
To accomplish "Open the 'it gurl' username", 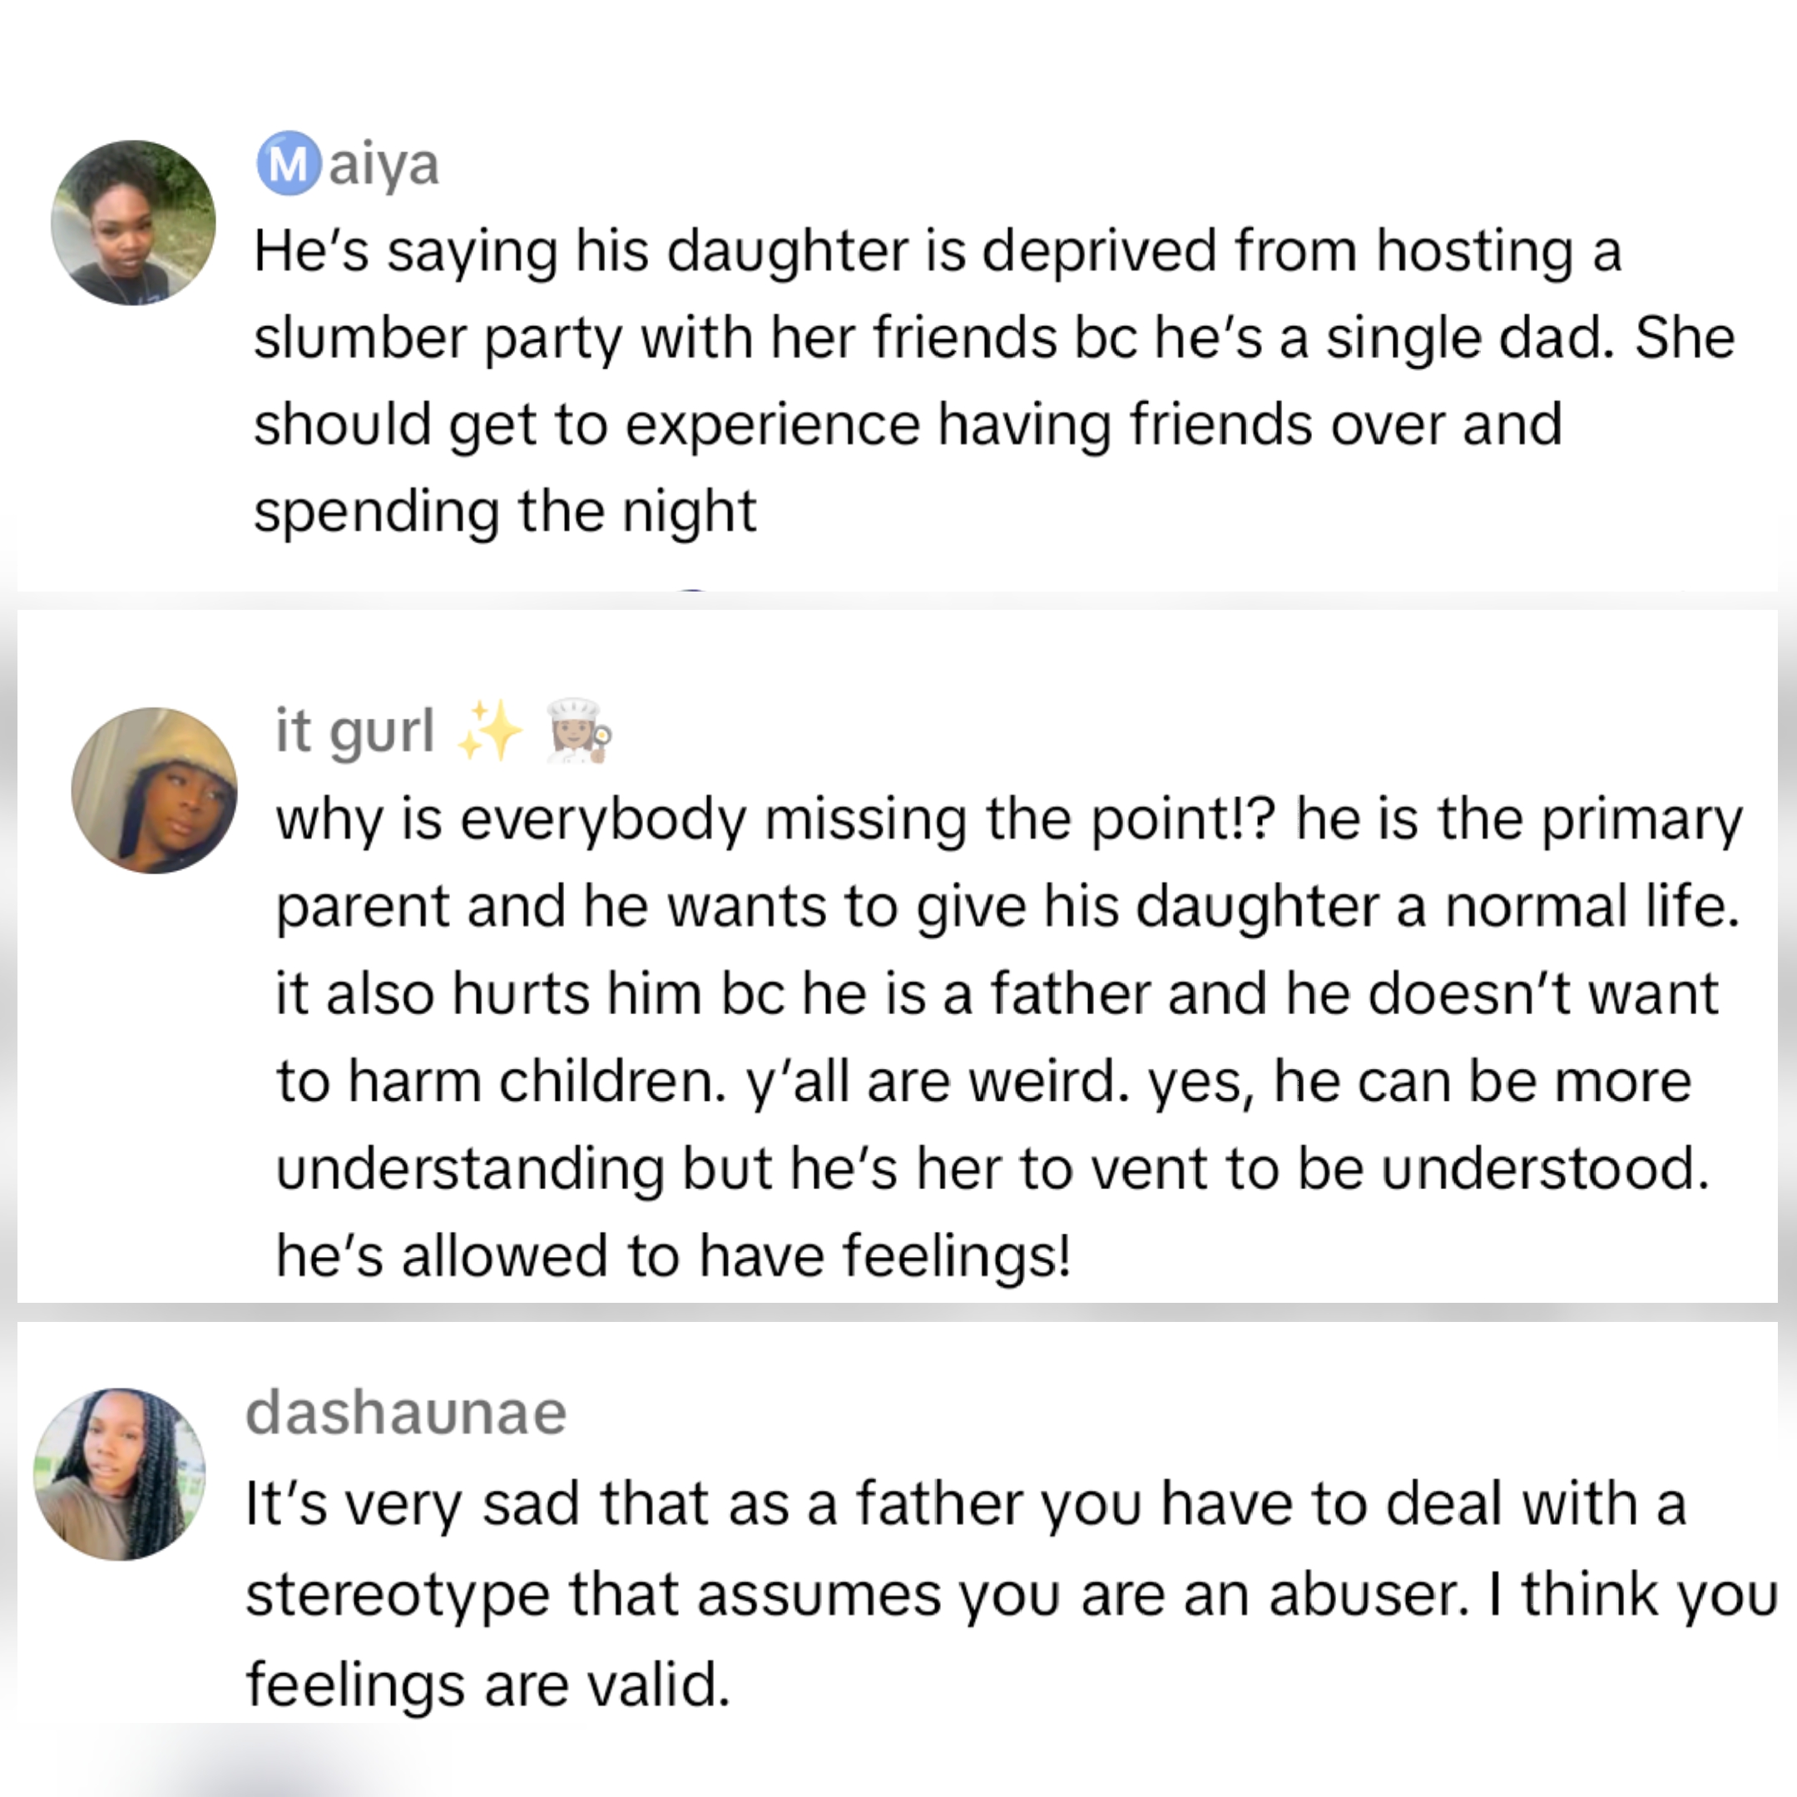I will pyautogui.click(x=354, y=731).
